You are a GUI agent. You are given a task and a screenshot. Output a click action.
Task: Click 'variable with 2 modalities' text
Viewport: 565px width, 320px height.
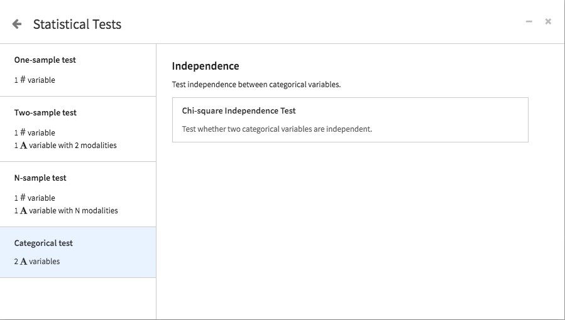pyautogui.click(x=73, y=146)
